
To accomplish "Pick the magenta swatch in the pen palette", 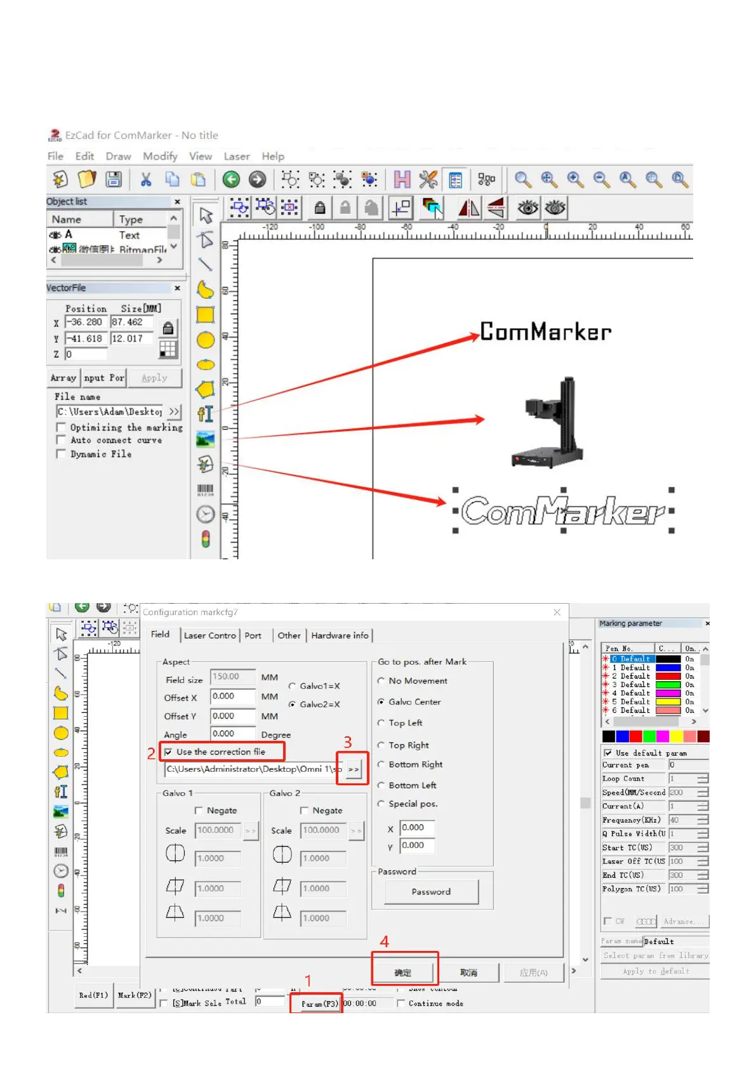I will (x=663, y=736).
